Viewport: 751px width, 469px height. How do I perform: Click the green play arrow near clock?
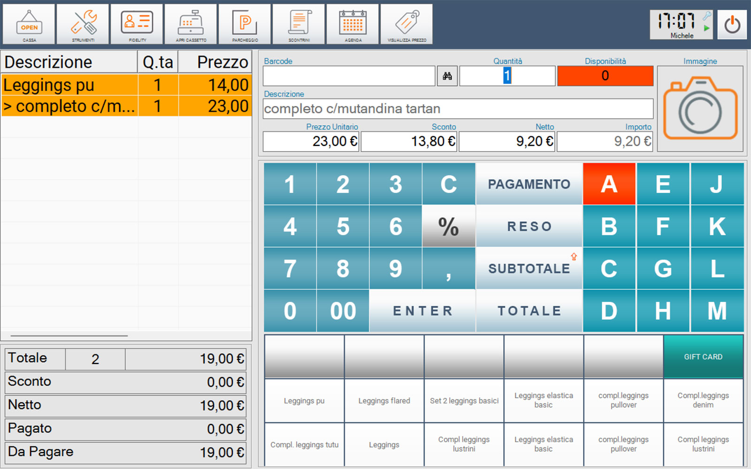[706, 28]
